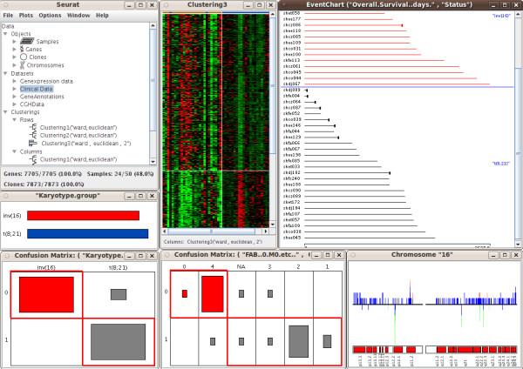Click large gray rectangle under FAB column 2

pos(298,341)
